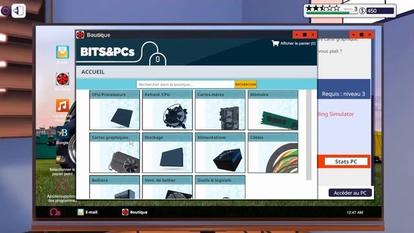Click the RECHERCHER button
This screenshot has height=233, width=414.
click(246, 84)
